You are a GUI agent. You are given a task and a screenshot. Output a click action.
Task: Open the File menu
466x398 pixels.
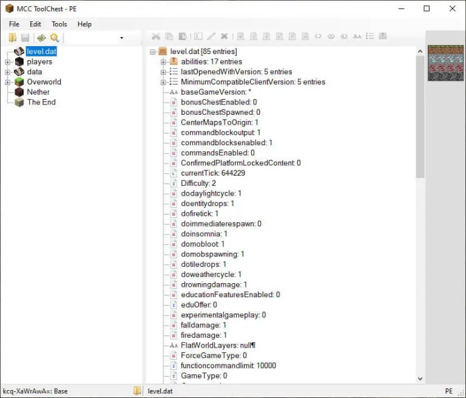14,24
